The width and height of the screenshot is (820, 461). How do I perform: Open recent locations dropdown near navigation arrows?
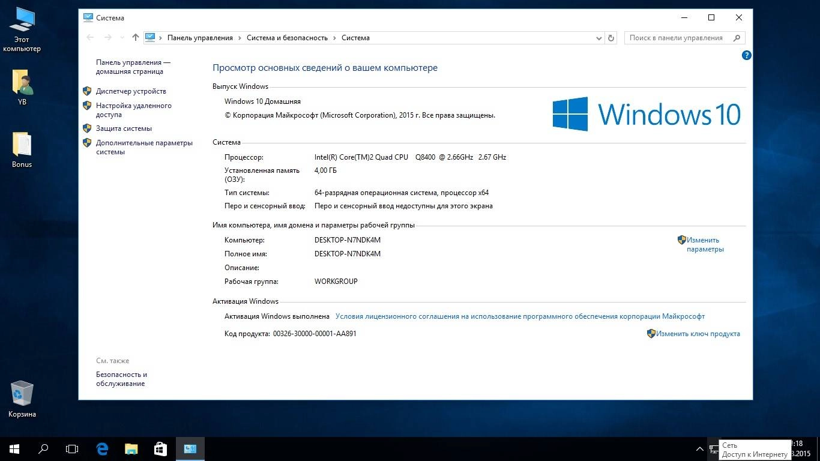coord(122,38)
